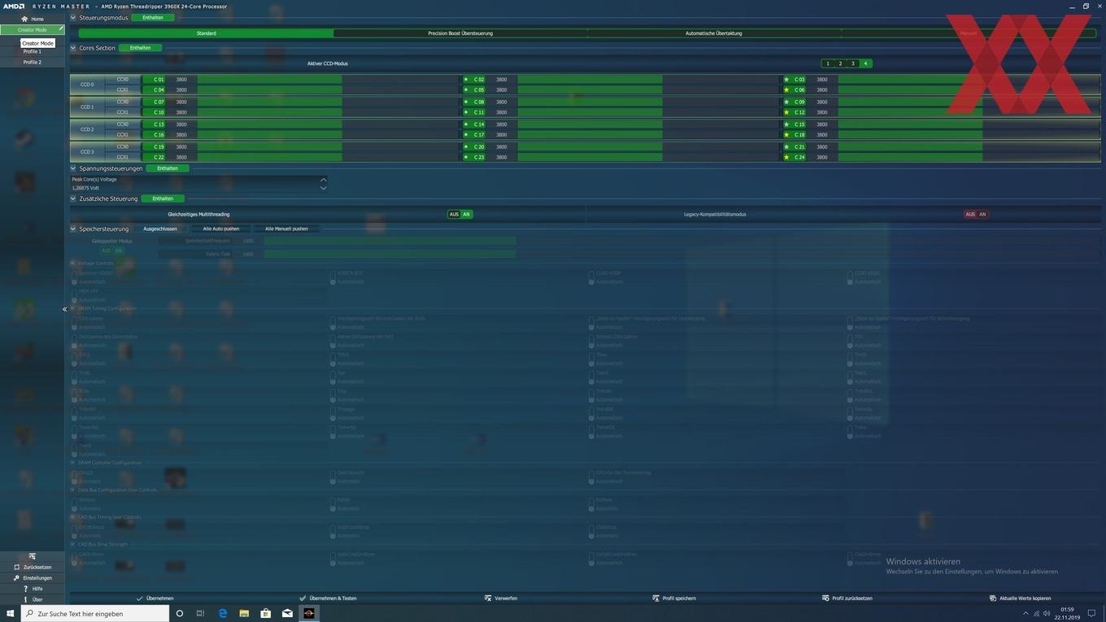Click the yellow star on core C 06

(786, 90)
